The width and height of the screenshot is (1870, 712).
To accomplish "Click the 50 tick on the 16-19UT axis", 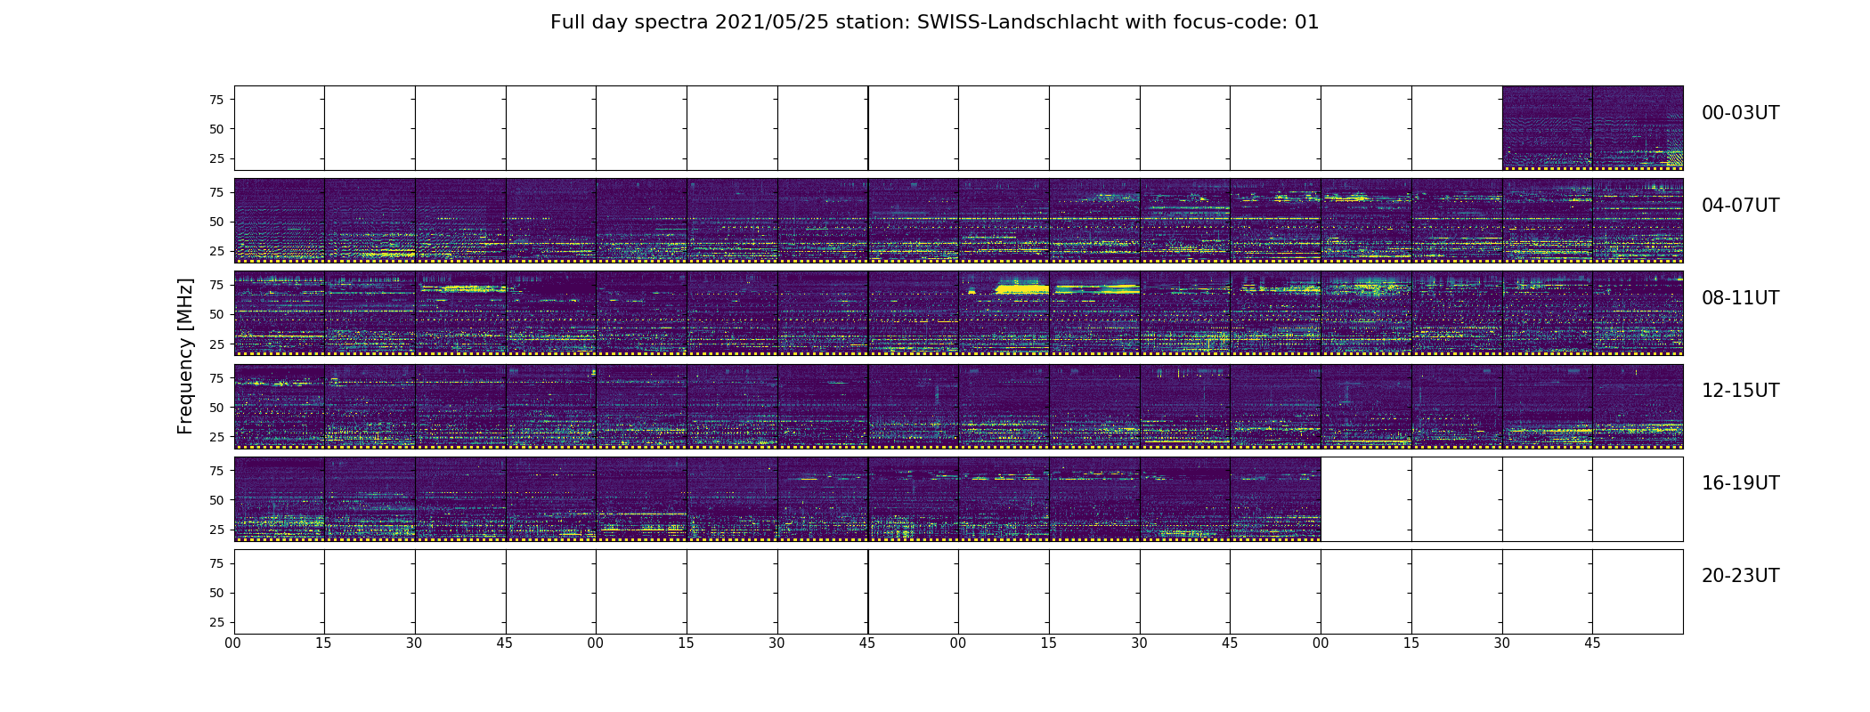I will pyautogui.click(x=215, y=500).
